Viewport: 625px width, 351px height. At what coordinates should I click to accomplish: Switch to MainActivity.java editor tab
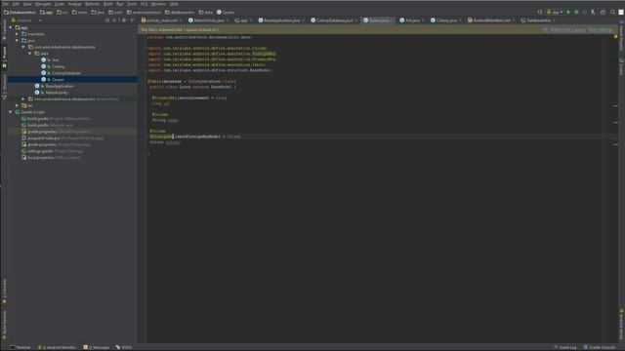coord(208,20)
